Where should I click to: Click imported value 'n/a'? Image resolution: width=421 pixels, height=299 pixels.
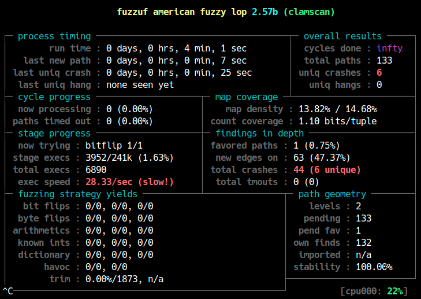[364, 255]
